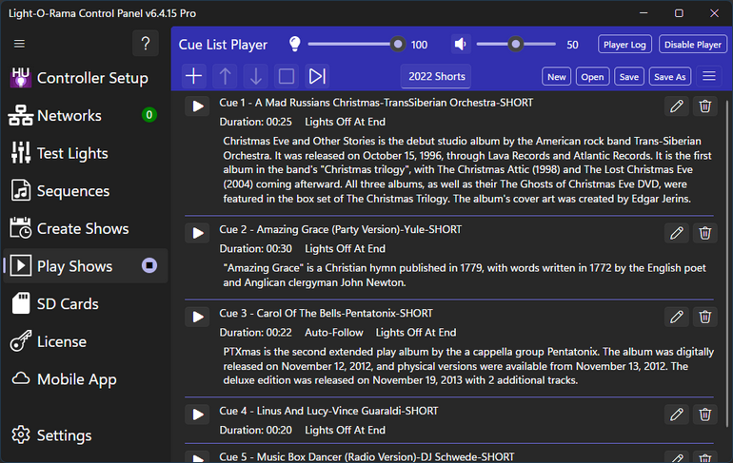Click Duration 00:30 on Cue 2

(256, 249)
